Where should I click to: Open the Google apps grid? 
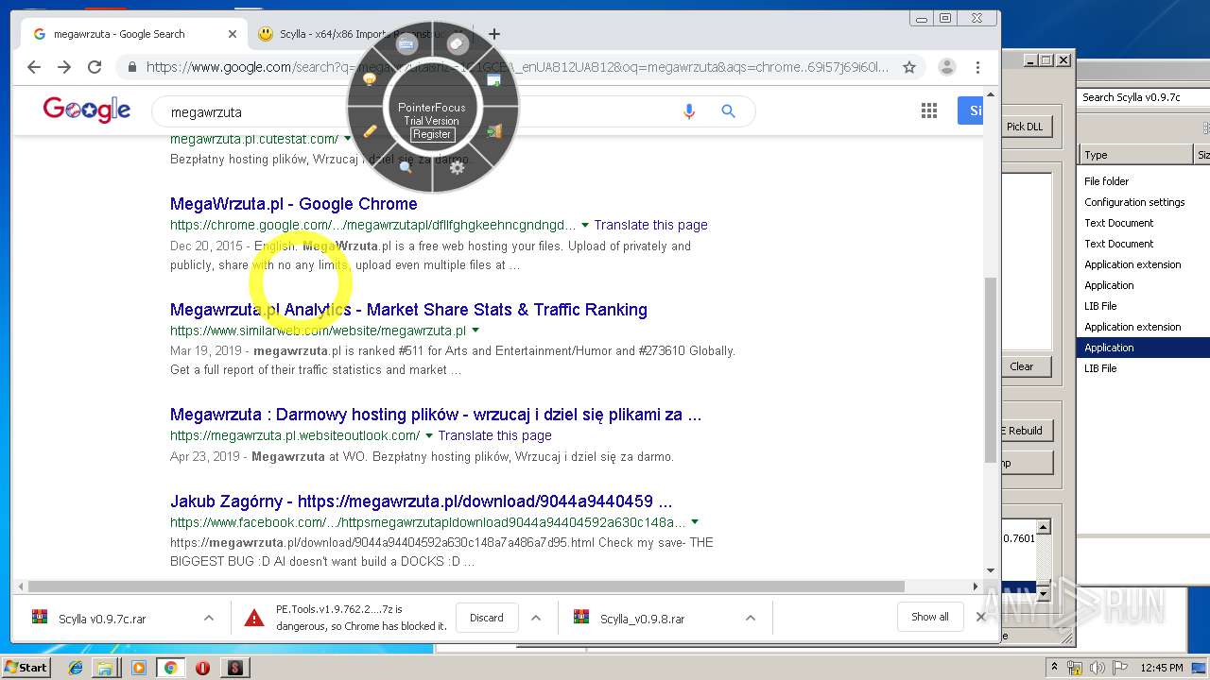click(x=929, y=110)
